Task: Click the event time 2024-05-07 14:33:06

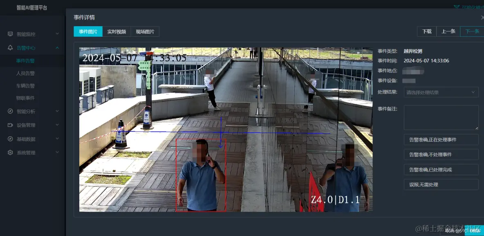Action: (426, 61)
